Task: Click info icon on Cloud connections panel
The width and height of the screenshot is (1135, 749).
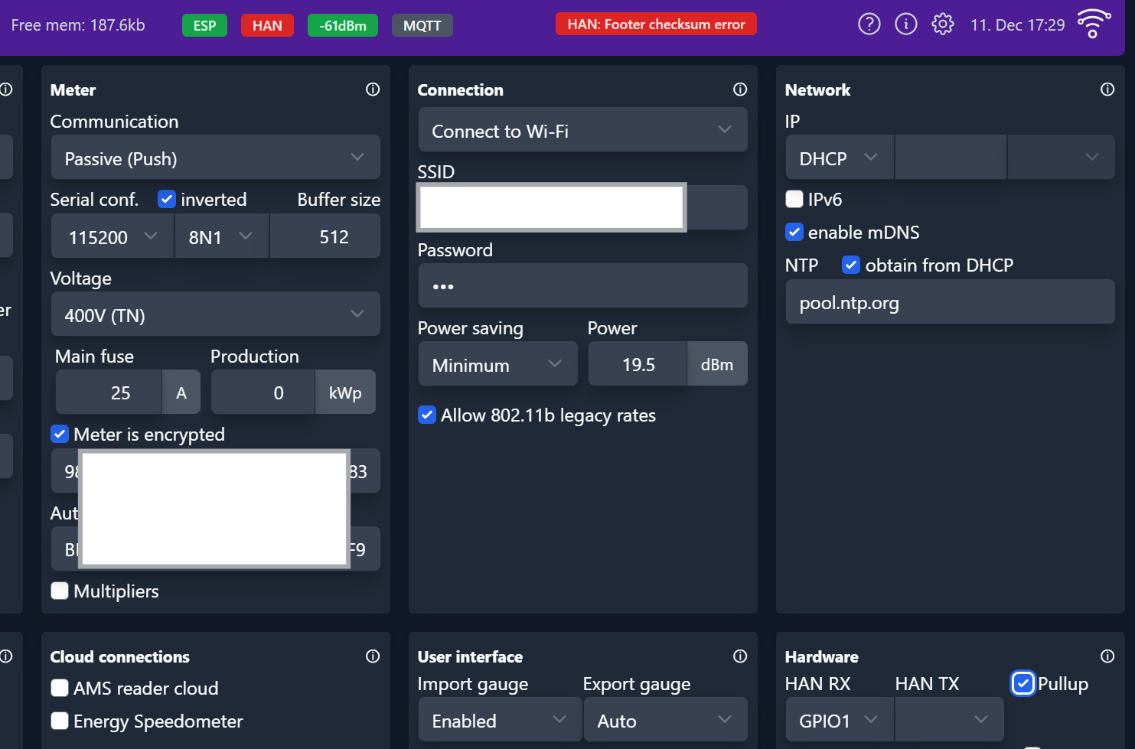Action: (x=373, y=656)
